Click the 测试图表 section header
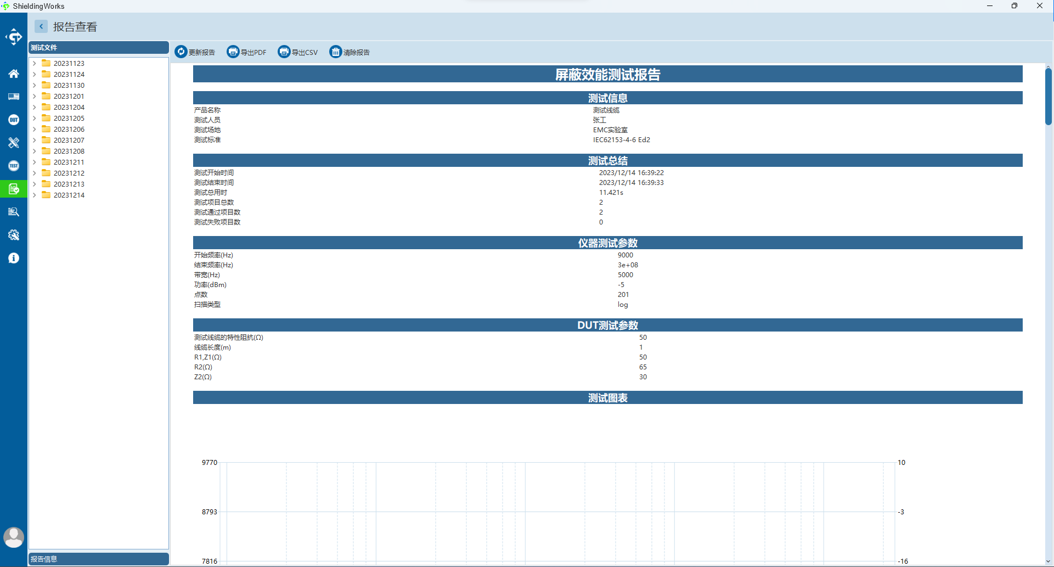 pos(607,397)
